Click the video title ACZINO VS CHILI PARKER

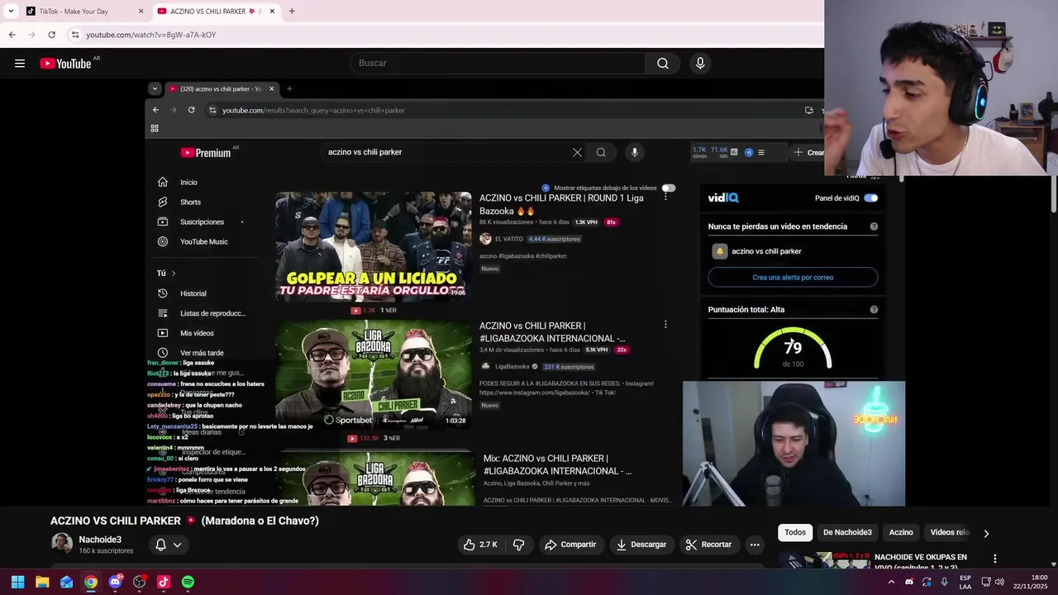184,521
